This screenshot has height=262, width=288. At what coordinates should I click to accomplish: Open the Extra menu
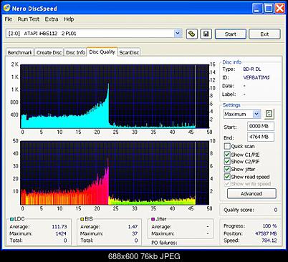pos(52,19)
